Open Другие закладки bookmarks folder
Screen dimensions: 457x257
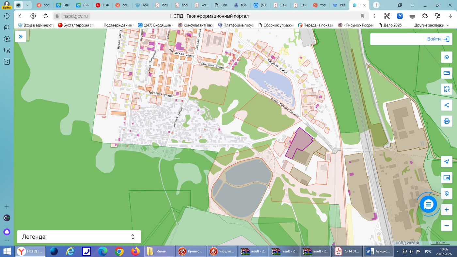(x=432, y=25)
